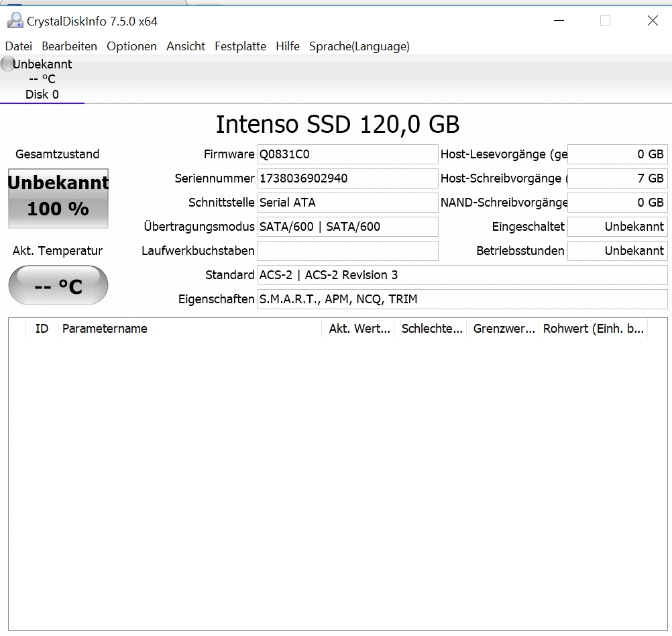Screen dimensions: 672x636
Task: Click the Schnittstelle field Serial ATA
Action: click(347, 203)
